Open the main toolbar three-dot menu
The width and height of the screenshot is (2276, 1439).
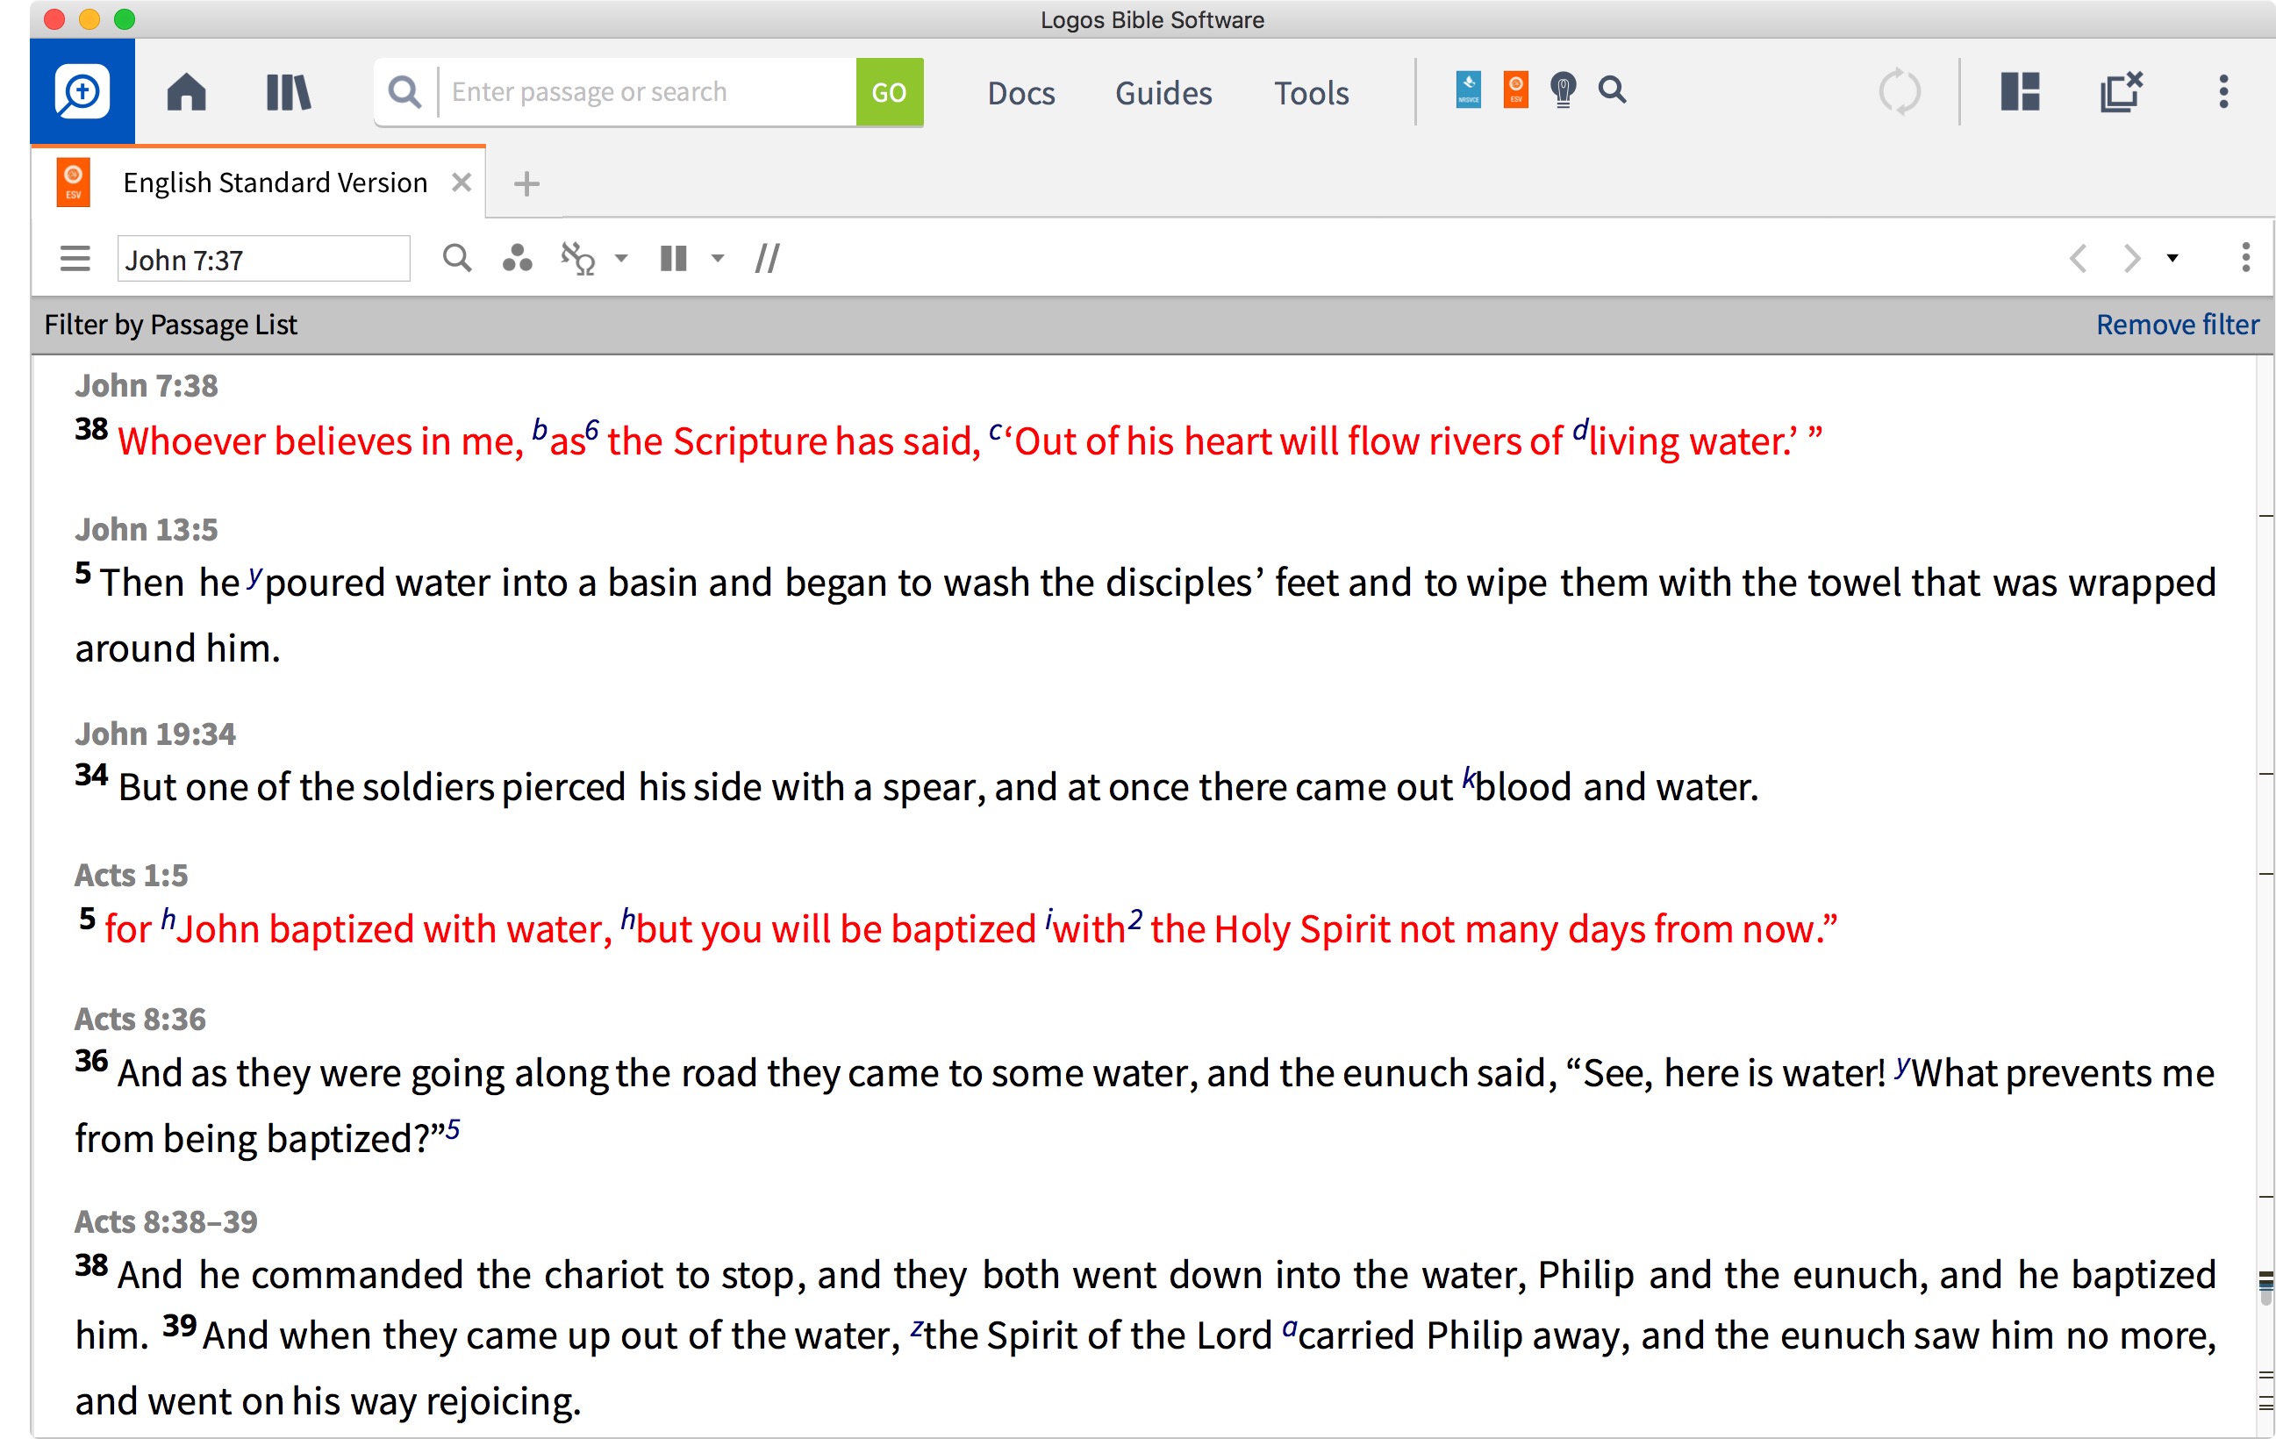2223,92
